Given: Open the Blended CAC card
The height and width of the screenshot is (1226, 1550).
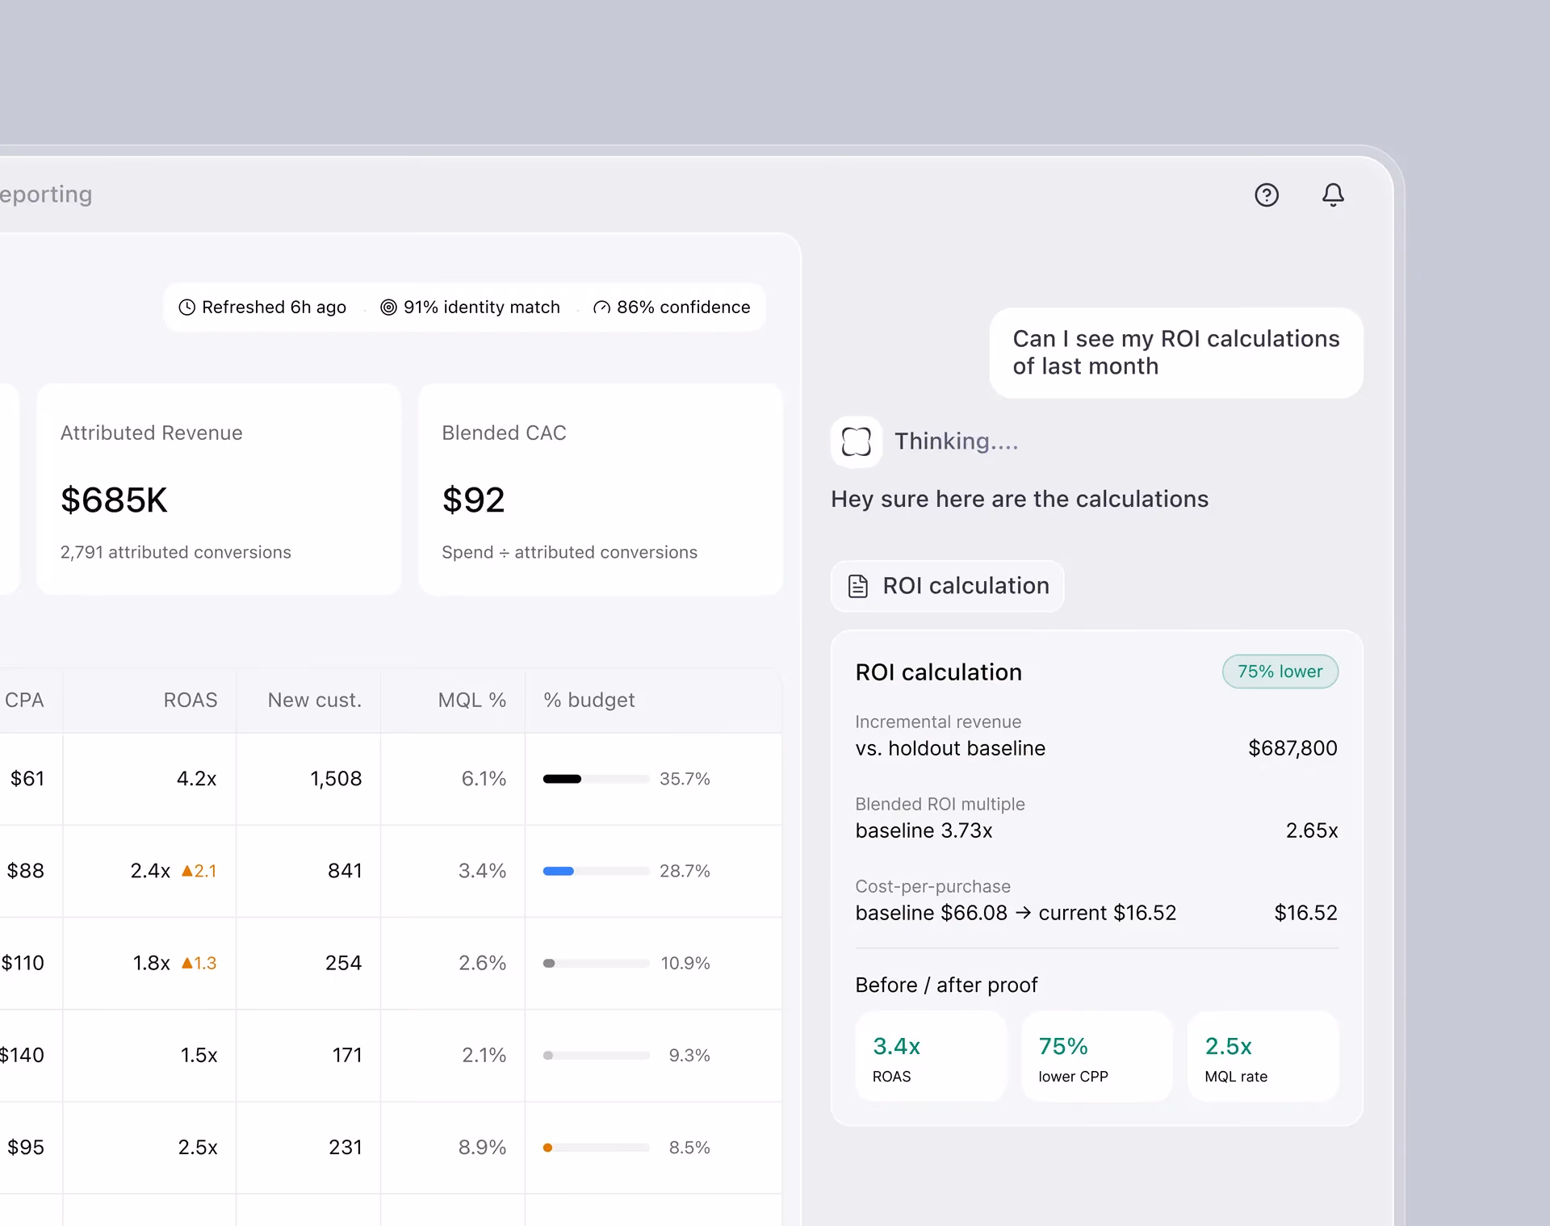Looking at the screenshot, I should pyautogui.click(x=601, y=489).
